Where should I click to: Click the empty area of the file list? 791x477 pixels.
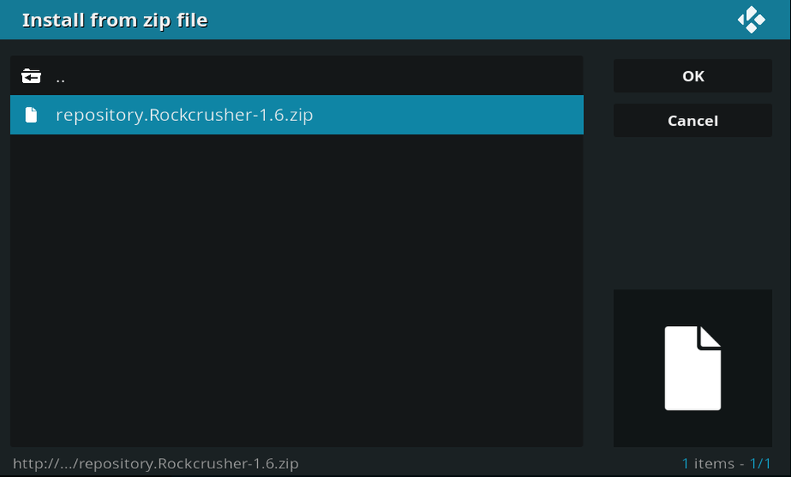pyautogui.click(x=297, y=290)
